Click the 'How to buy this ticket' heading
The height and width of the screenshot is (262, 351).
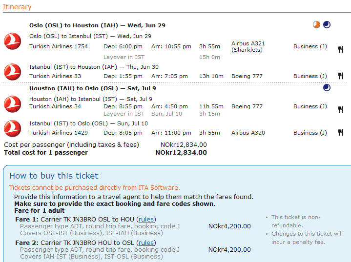point(54,176)
